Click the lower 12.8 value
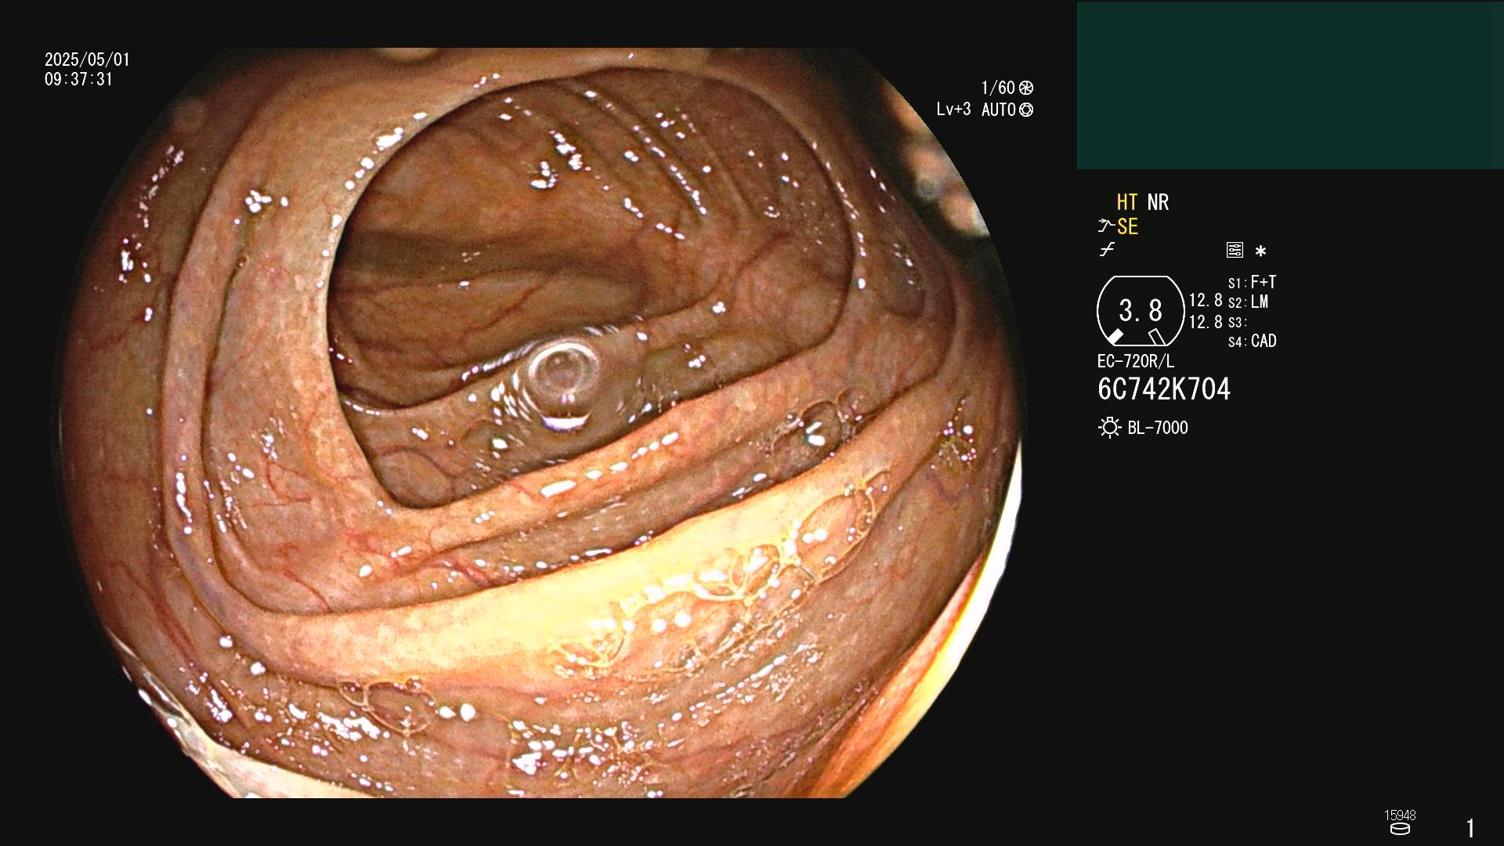The height and width of the screenshot is (846, 1504). tap(1206, 322)
